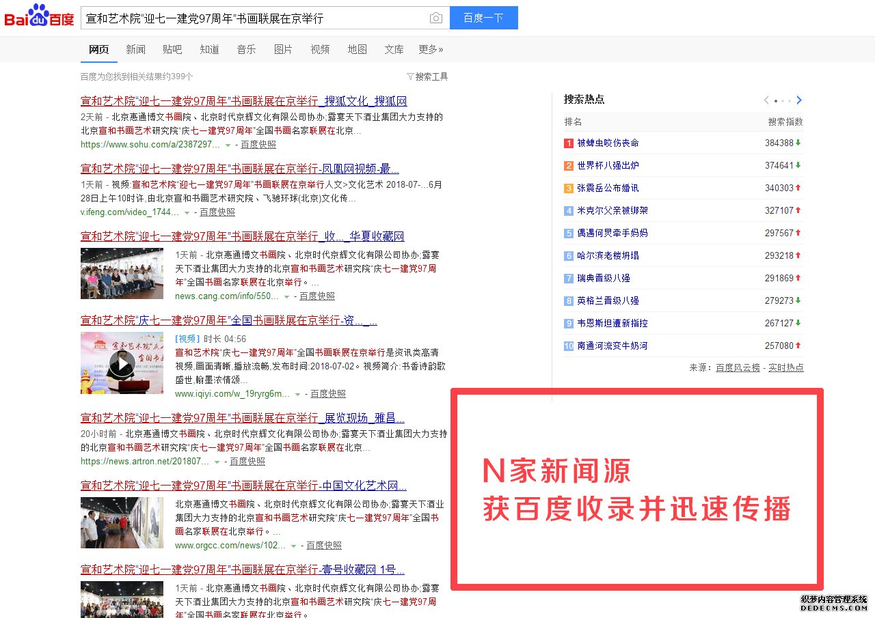Open the 搜狐文化 result title link
Screen dimensions: 875x618
point(243,101)
